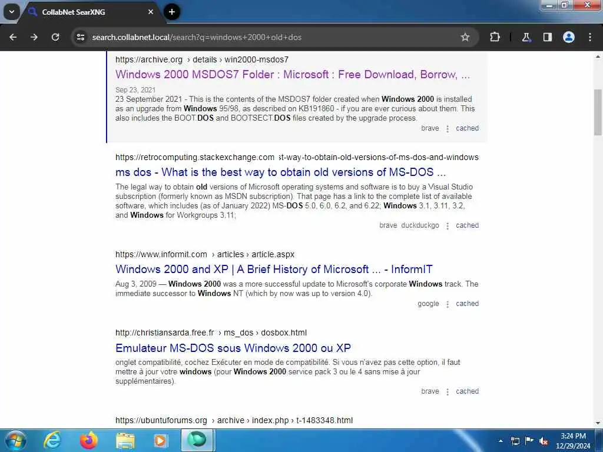Expand more options for archive.org result
Screen dimensions: 603x452
448,129
